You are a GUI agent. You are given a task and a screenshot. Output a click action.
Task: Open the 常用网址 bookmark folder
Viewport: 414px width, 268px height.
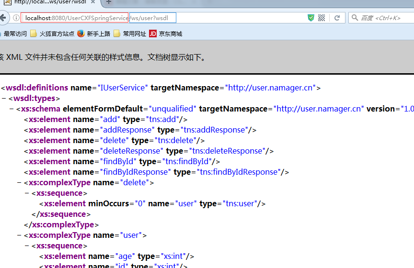(x=130, y=33)
